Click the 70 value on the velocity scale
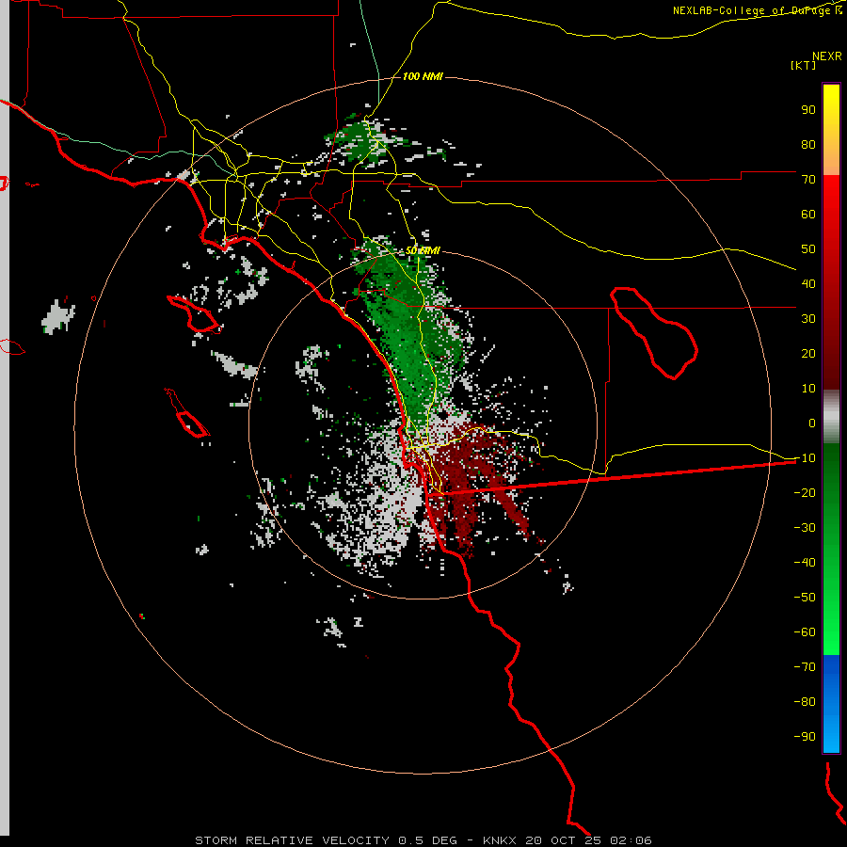 click(x=808, y=180)
